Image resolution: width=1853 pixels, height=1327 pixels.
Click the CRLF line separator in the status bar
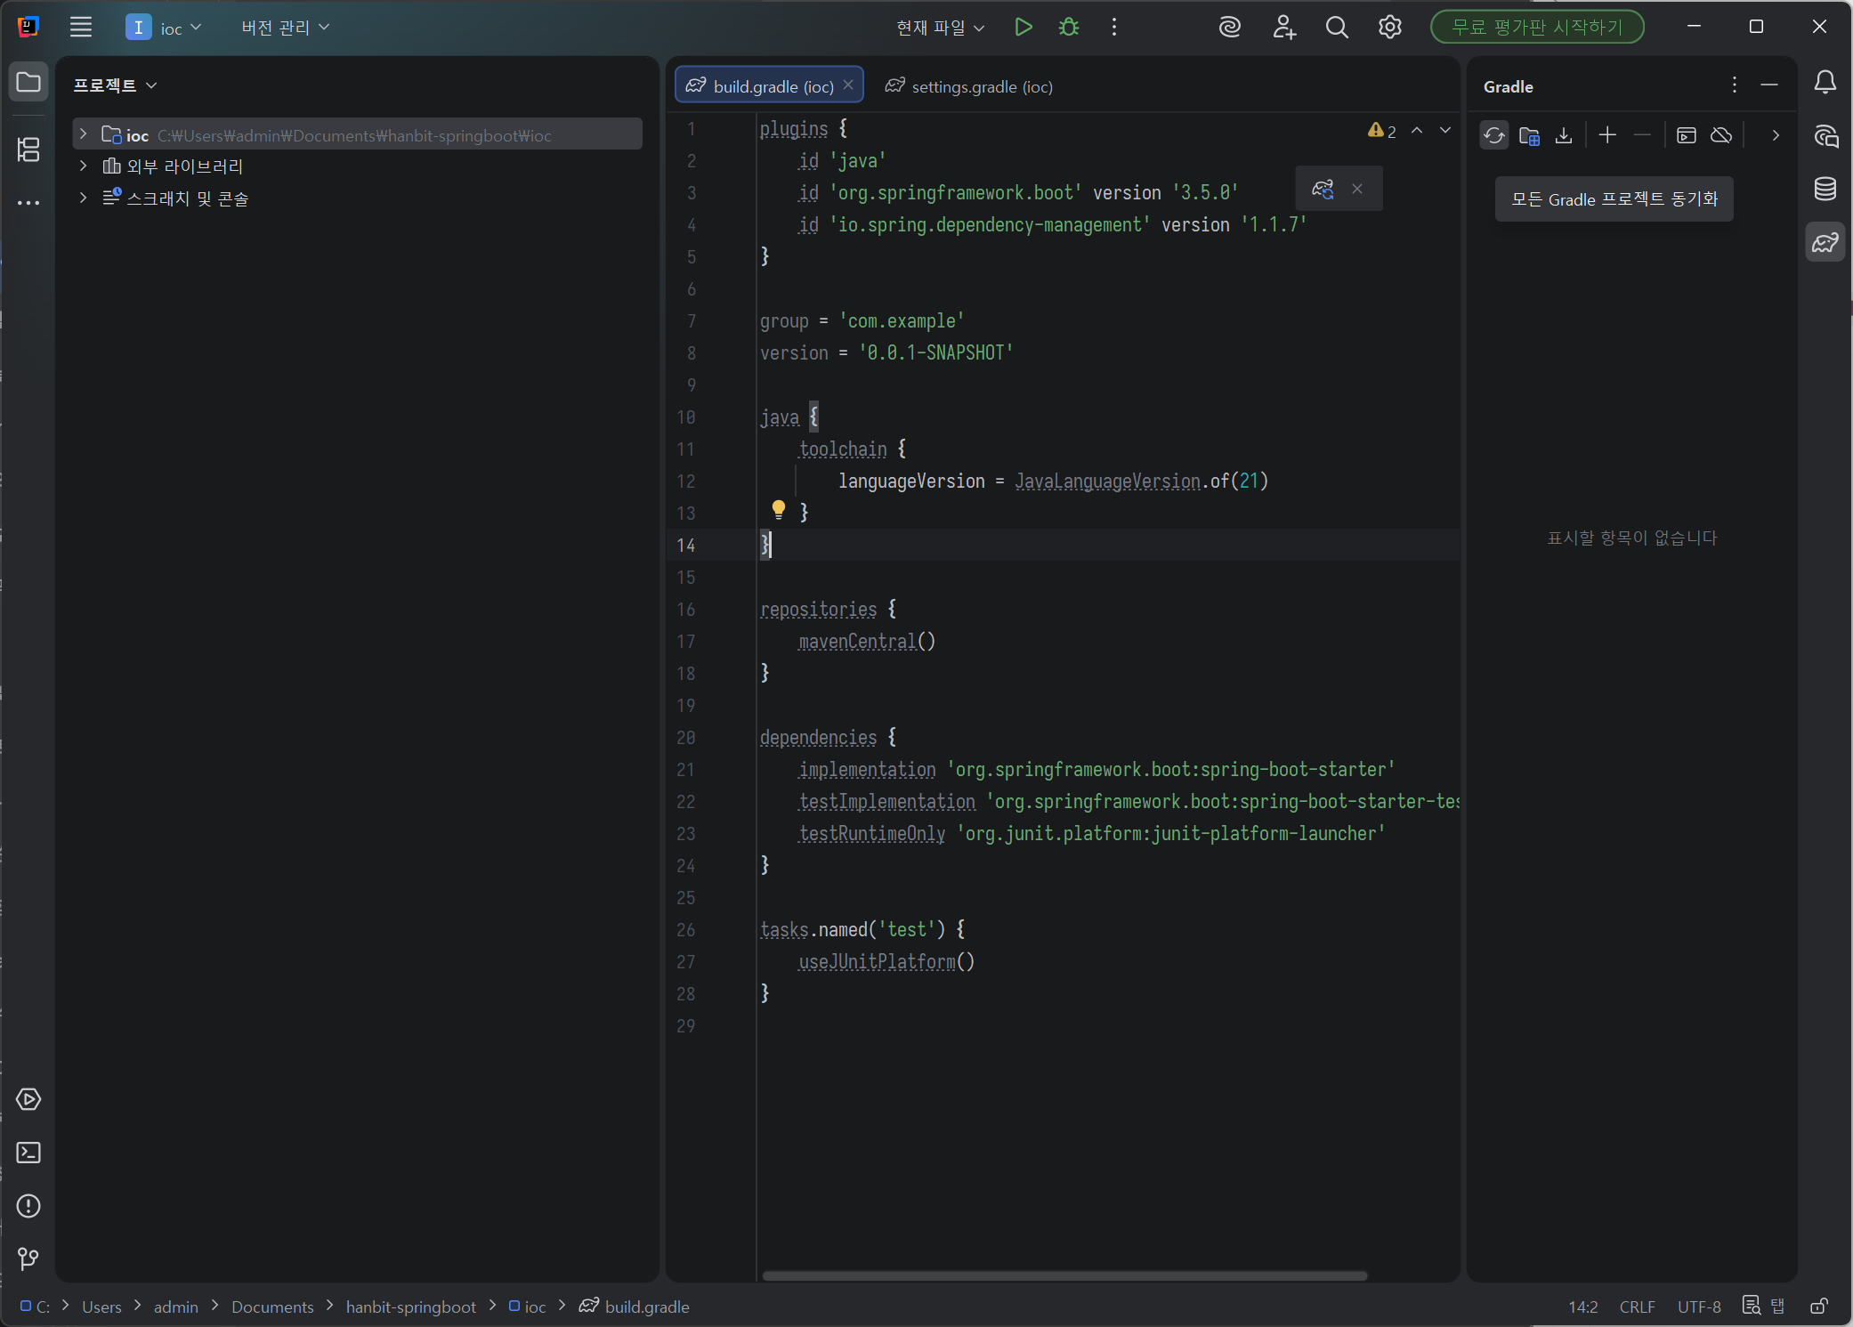(1637, 1307)
